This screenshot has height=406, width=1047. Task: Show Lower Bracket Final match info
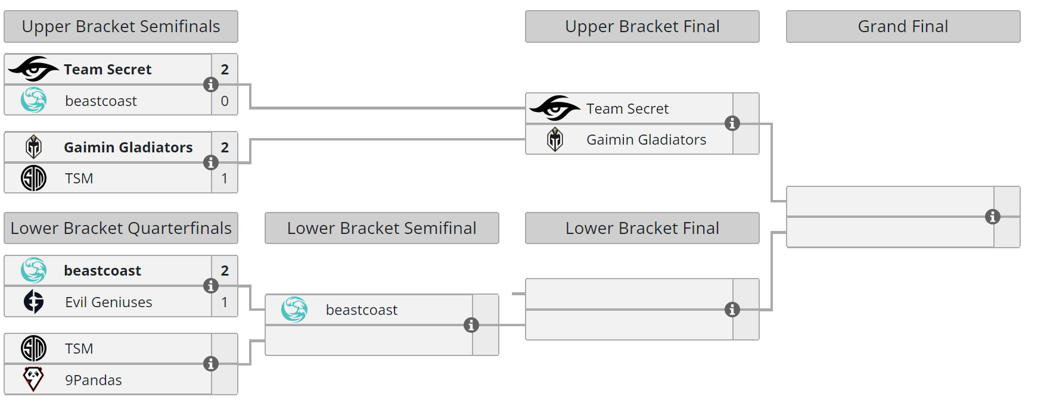pyautogui.click(x=732, y=310)
